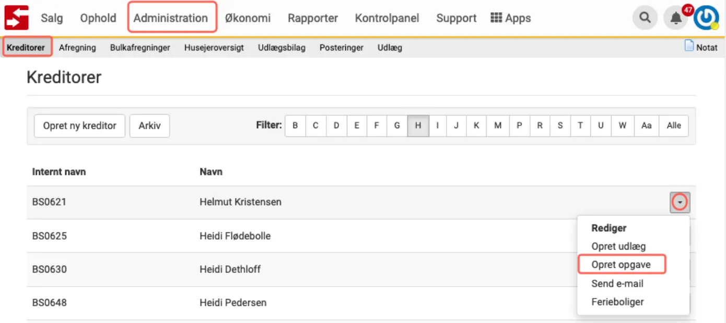726x323 pixels.
Task: Switch to the Posteringer tab
Action: 341,47
